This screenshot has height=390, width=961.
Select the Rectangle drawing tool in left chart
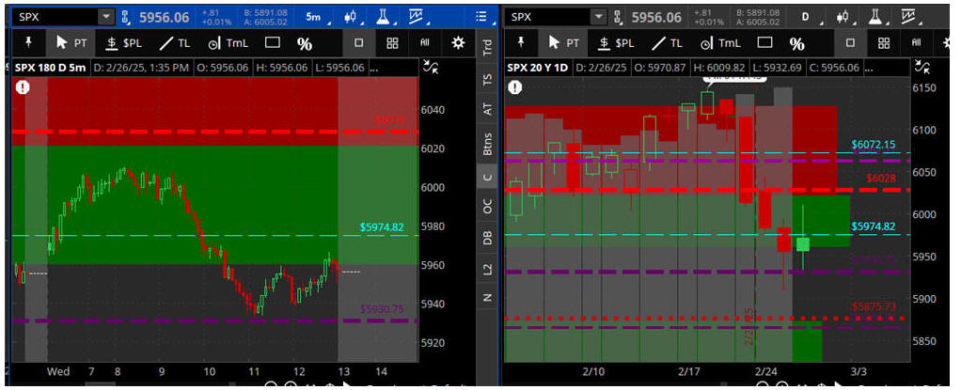coord(272,42)
